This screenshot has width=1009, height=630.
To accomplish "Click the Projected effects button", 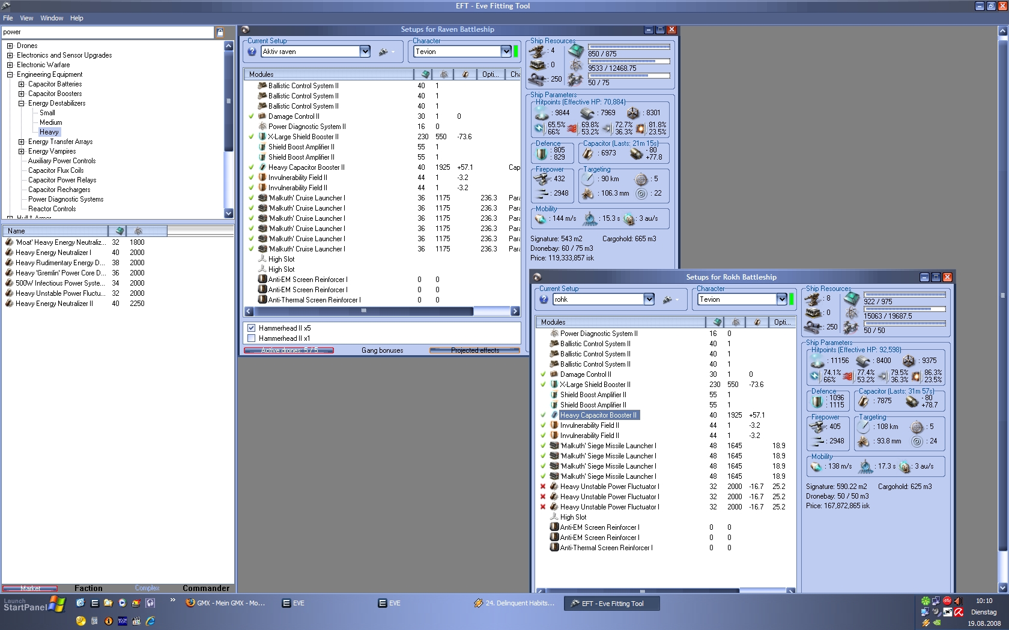I will (x=474, y=350).
